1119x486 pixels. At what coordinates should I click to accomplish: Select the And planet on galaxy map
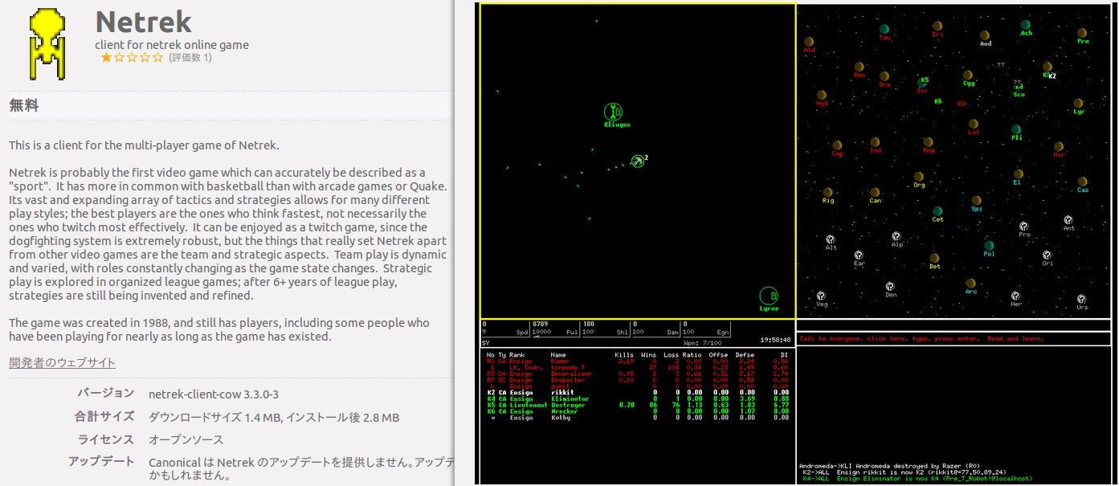[x=986, y=35]
